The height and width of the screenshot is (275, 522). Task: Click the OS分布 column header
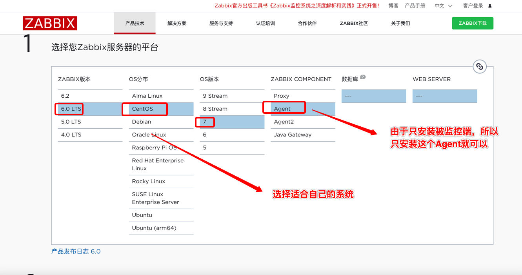[x=138, y=79]
